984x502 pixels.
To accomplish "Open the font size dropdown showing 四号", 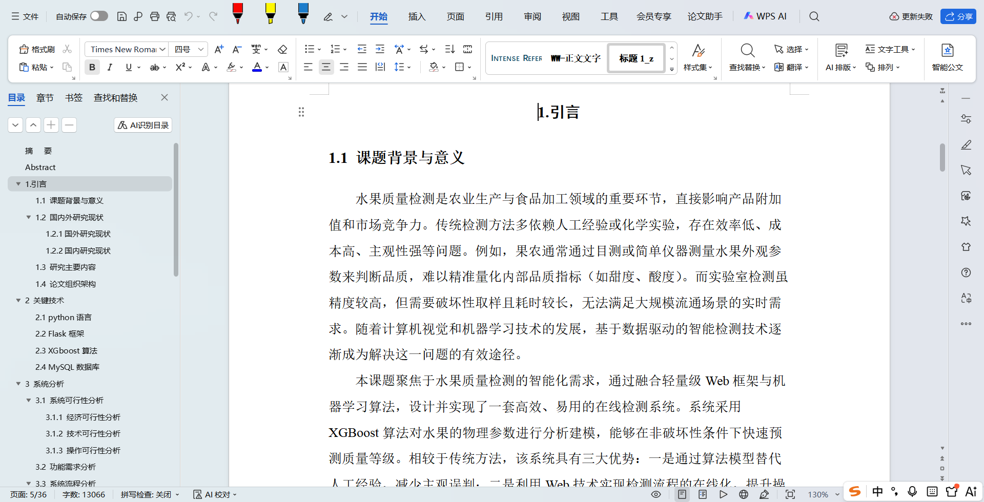I will tap(201, 49).
